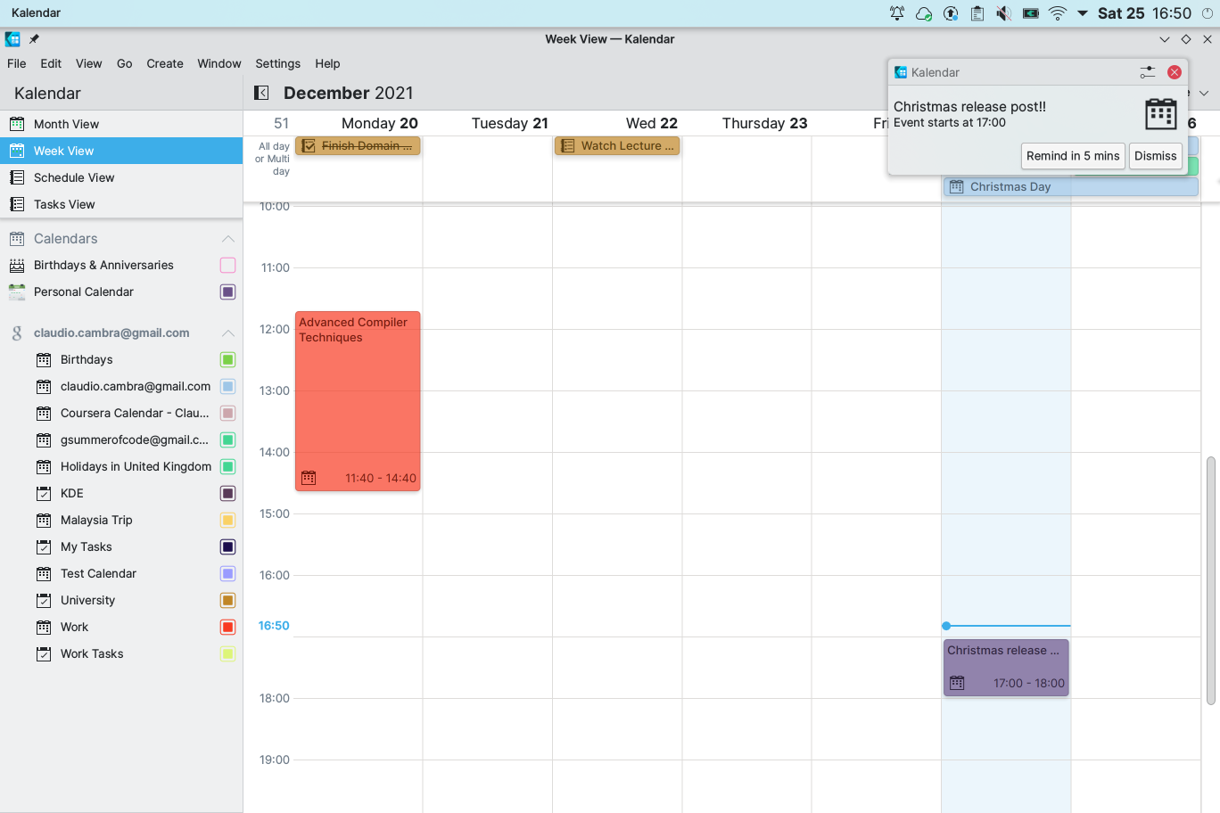Open notification settings via the sliders icon
This screenshot has width=1220, height=813.
coord(1148,72)
